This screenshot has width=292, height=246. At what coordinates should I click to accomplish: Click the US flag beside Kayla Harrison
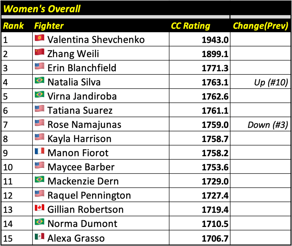pos(39,138)
